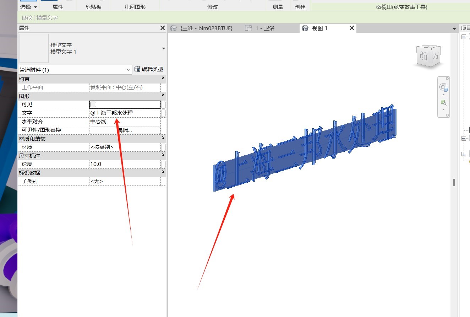Click the associate parameter button beside 文字
This screenshot has width=470, height=317.
(163, 113)
